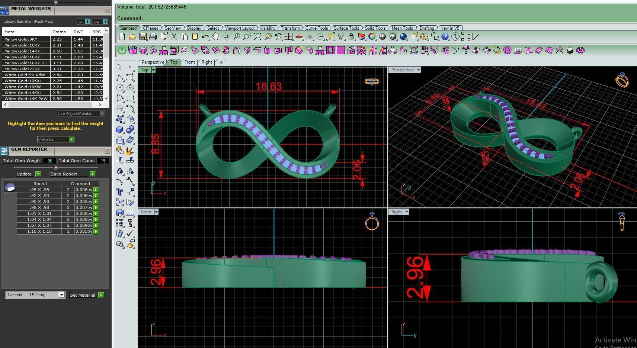Switch to the CPlanes toolbar tab
The width and height of the screenshot is (637, 348).
coord(150,28)
